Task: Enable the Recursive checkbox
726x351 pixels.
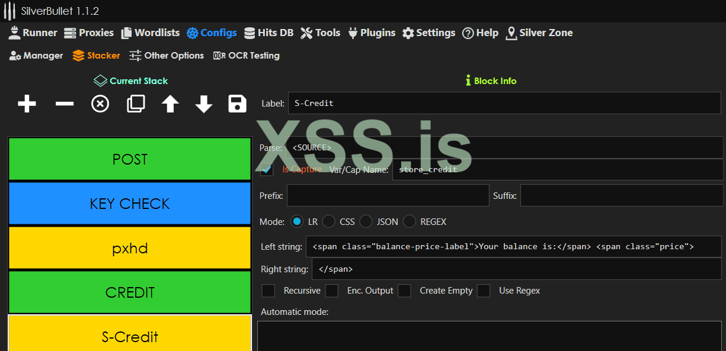Action: (268, 291)
